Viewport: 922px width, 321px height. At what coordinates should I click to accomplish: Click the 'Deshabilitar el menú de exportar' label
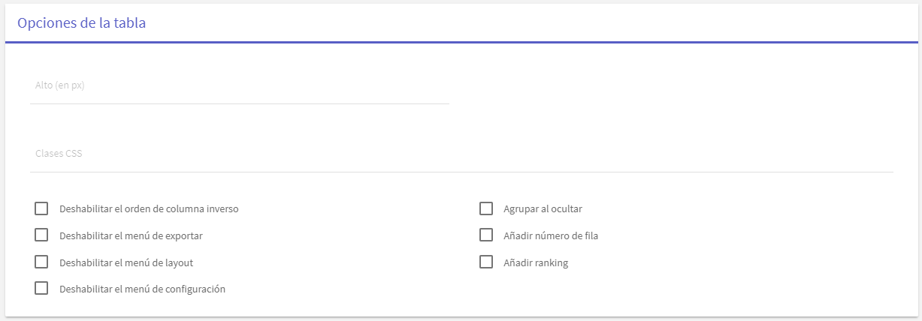point(131,236)
